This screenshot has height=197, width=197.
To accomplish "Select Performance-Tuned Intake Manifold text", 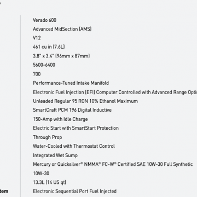I will coord(71,83).
